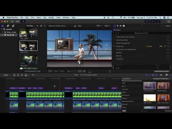Click the Save Effects Preset button
The height and width of the screenshot is (129, 172).
coord(162,71)
